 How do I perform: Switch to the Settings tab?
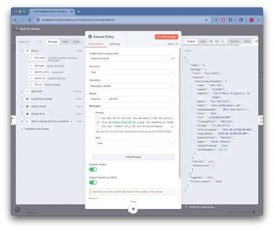(x=115, y=44)
